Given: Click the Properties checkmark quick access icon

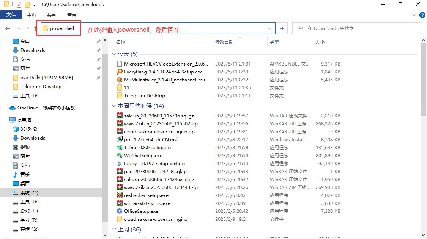Looking at the screenshot, I should point(19,5).
